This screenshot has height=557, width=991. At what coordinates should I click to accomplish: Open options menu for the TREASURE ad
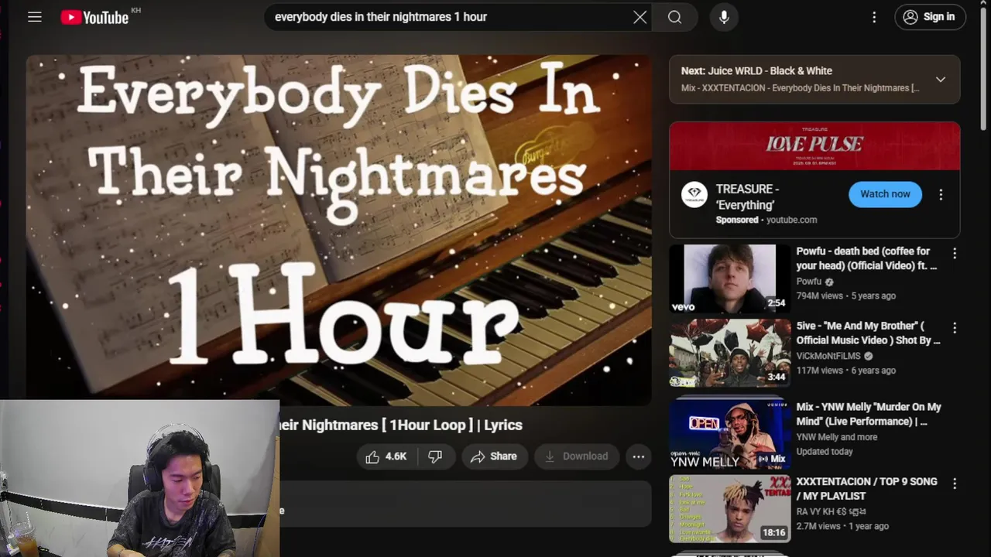(941, 195)
